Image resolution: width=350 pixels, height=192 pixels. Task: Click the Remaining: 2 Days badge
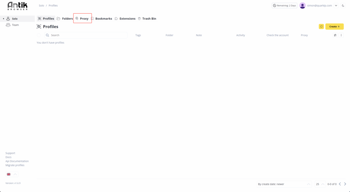284,5
